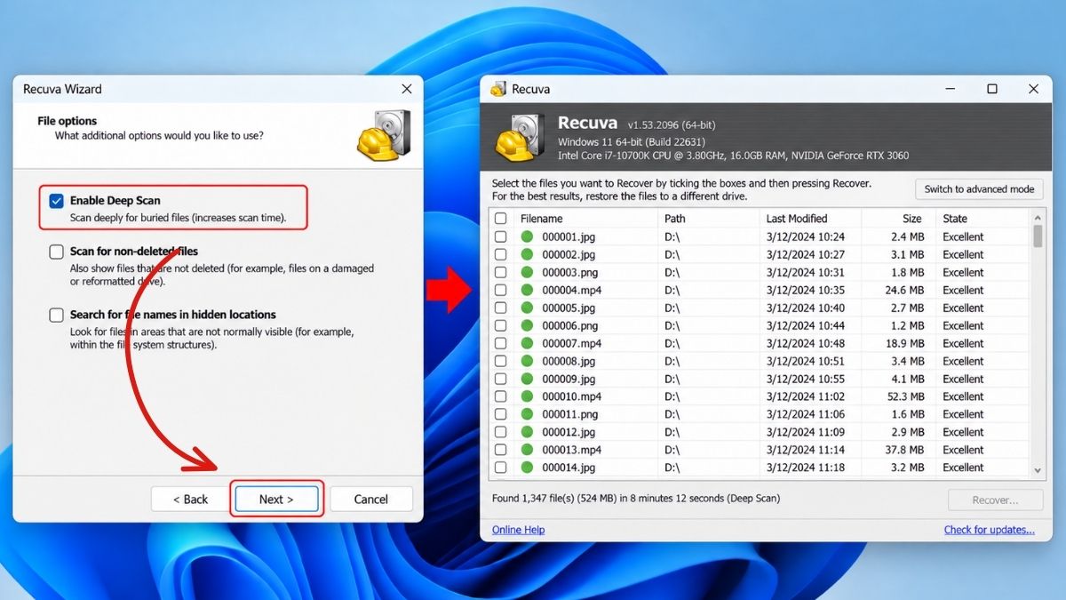The image size is (1066, 600).
Task: Click the D:\ path of 000006.png
Action: coord(672,325)
